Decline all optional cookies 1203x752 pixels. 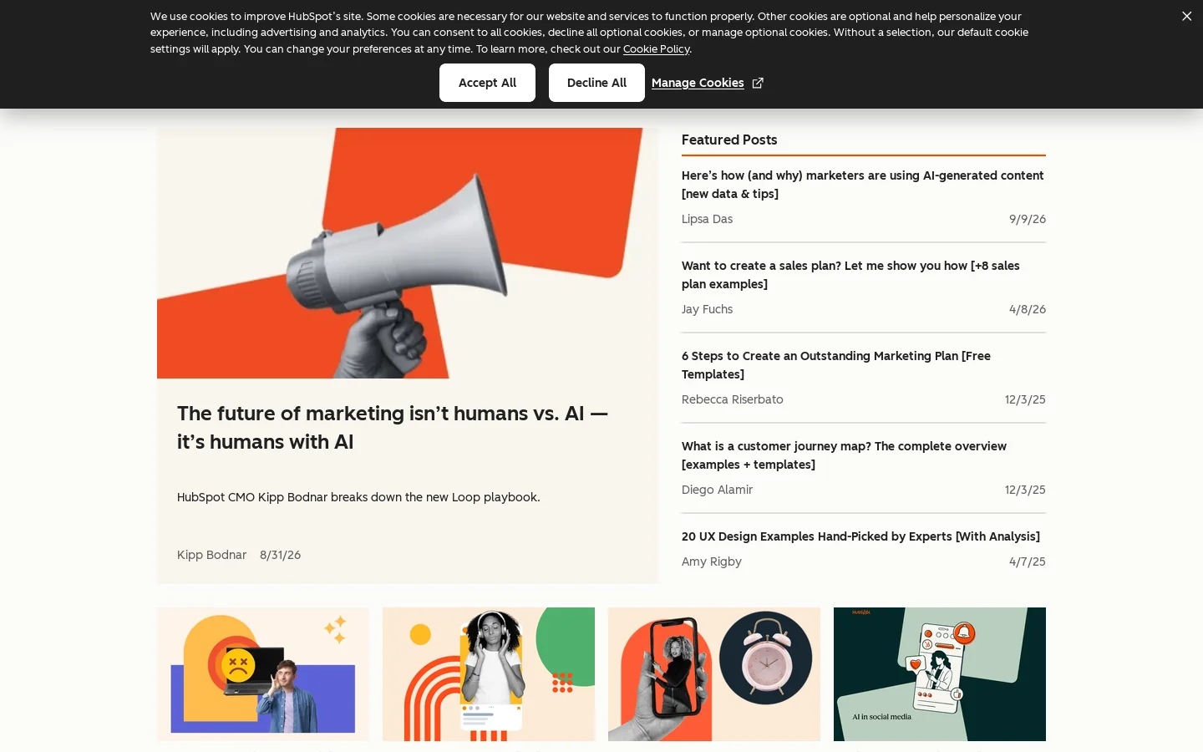pyautogui.click(x=596, y=83)
